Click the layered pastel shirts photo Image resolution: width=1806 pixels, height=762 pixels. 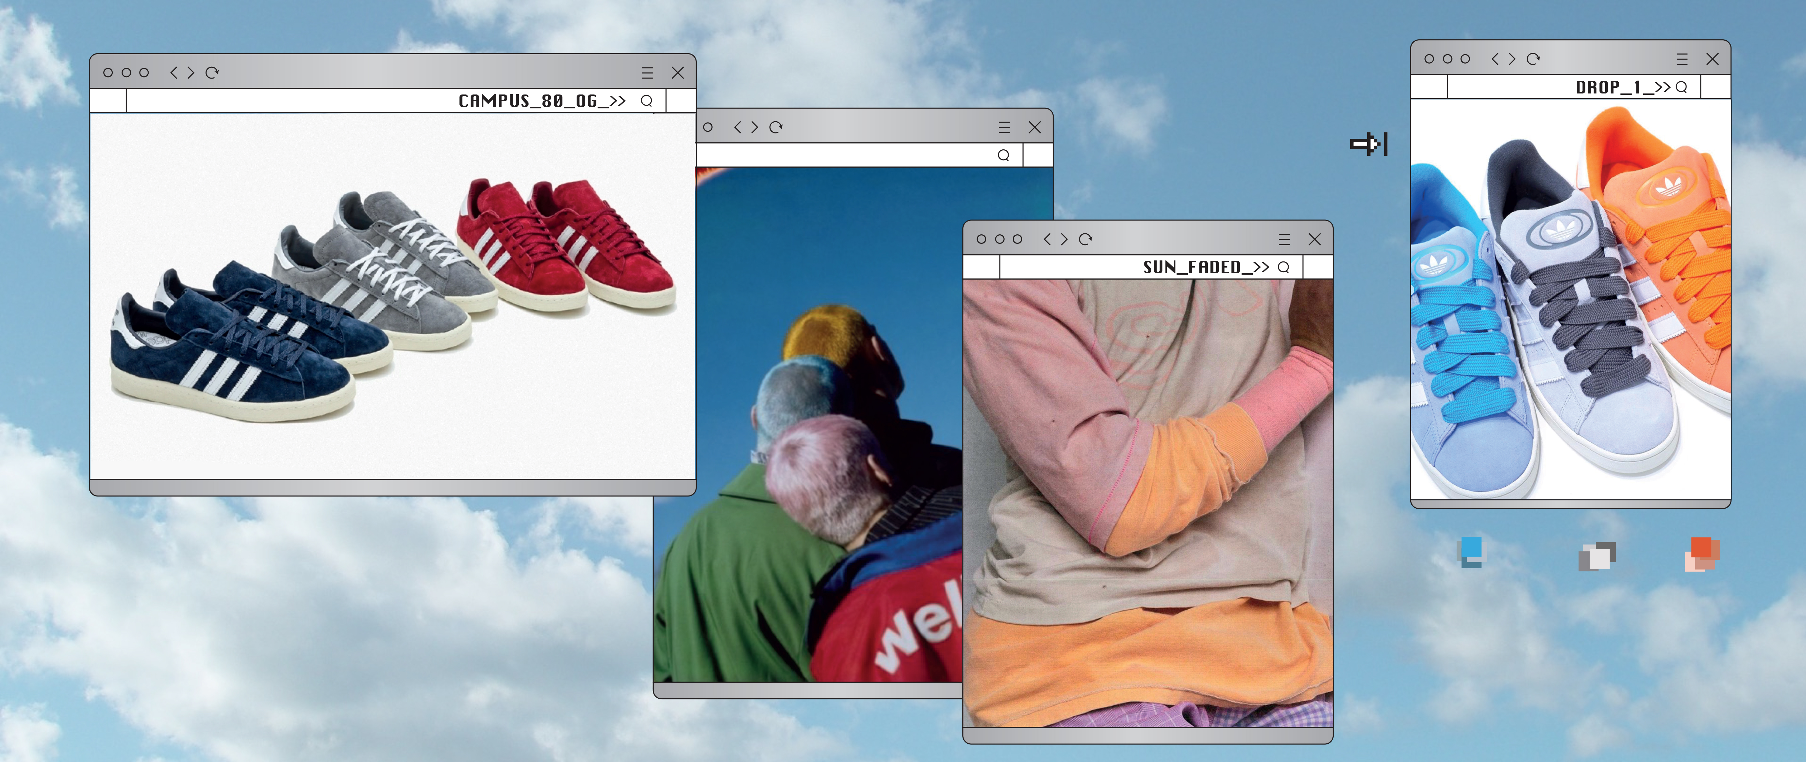pyautogui.click(x=1148, y=503)
